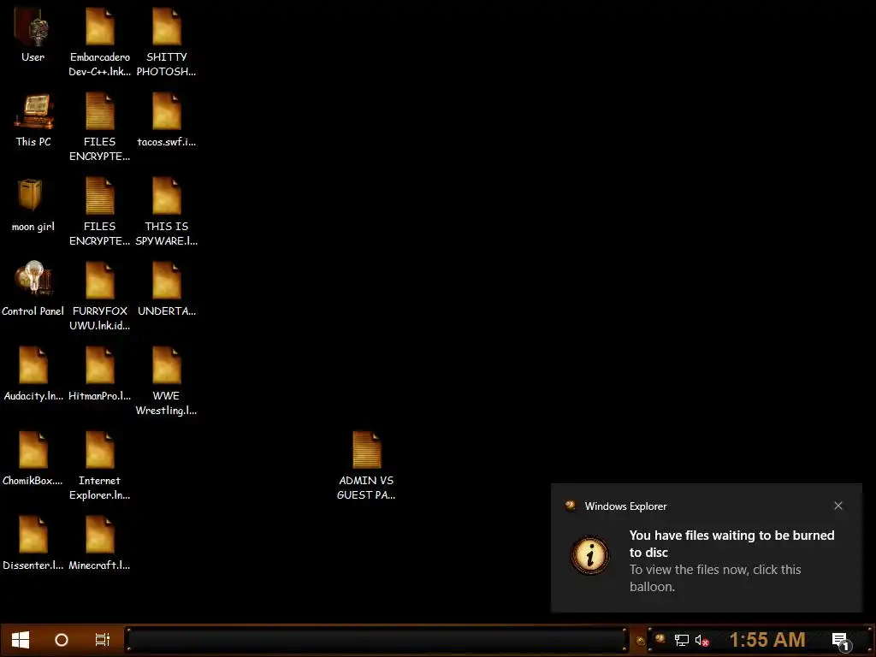Click the Windows Explorer notification header text

tap(625, 506)
